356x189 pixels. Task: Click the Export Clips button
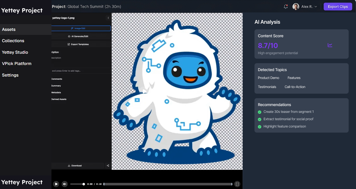coord(338,6)
